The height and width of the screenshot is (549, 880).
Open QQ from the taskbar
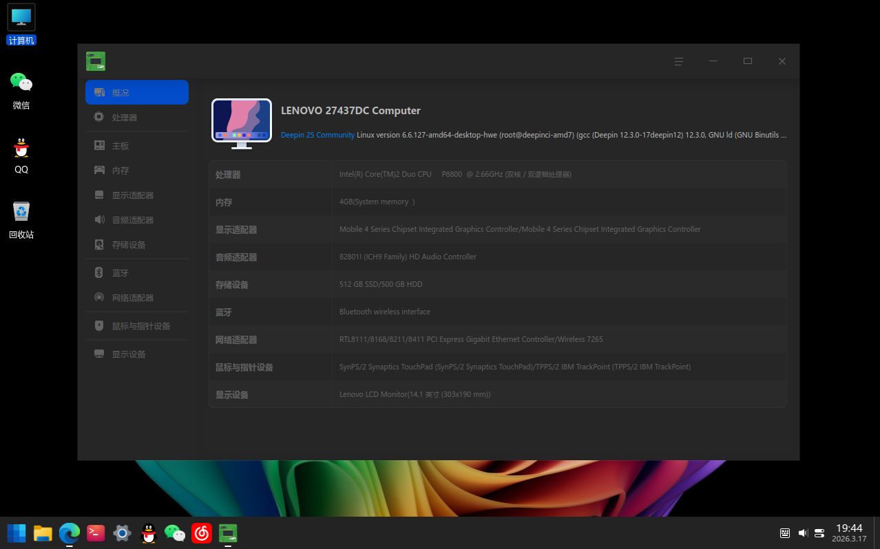(x=149, y=533)
